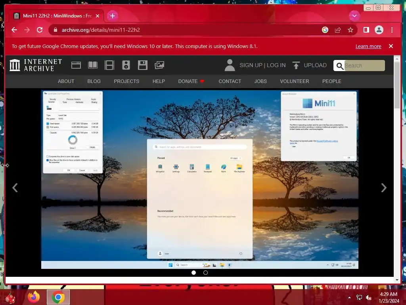Open Chrome three-dot menu
The width and height of the screenshot is (406, 305).
pos(392,30)
